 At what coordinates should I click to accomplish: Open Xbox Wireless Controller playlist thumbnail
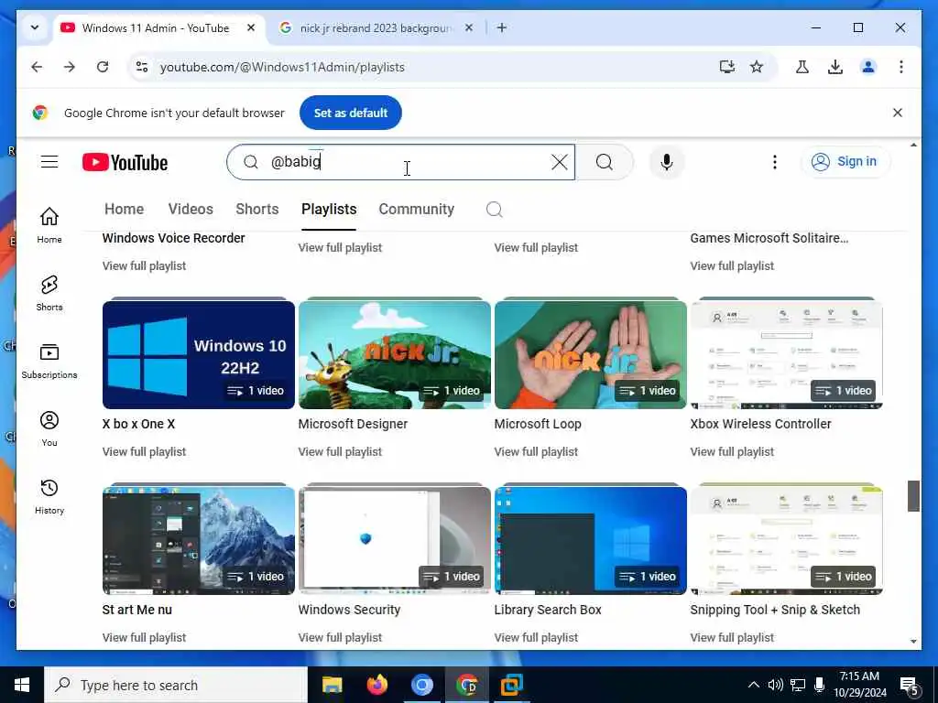(x=786, y=354)
